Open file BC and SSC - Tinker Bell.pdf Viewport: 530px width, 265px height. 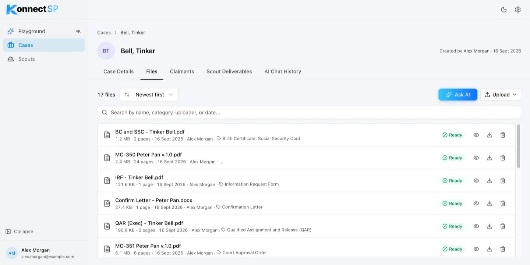click(150, 132)
